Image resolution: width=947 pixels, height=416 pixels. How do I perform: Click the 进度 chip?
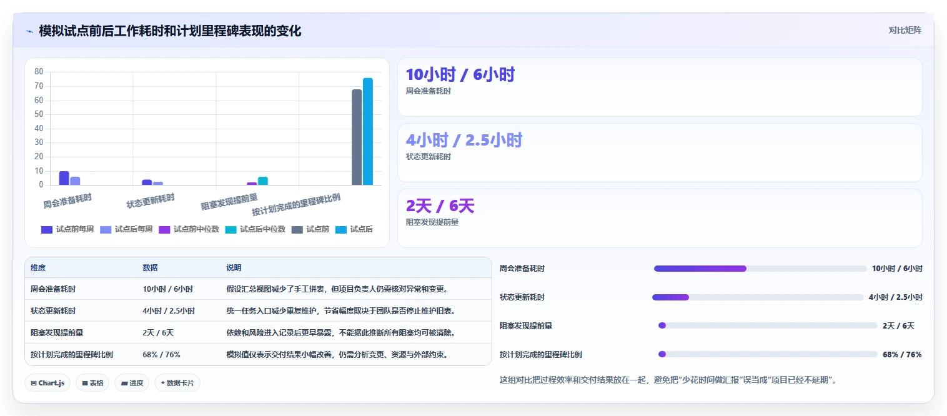tap(132, 383)
